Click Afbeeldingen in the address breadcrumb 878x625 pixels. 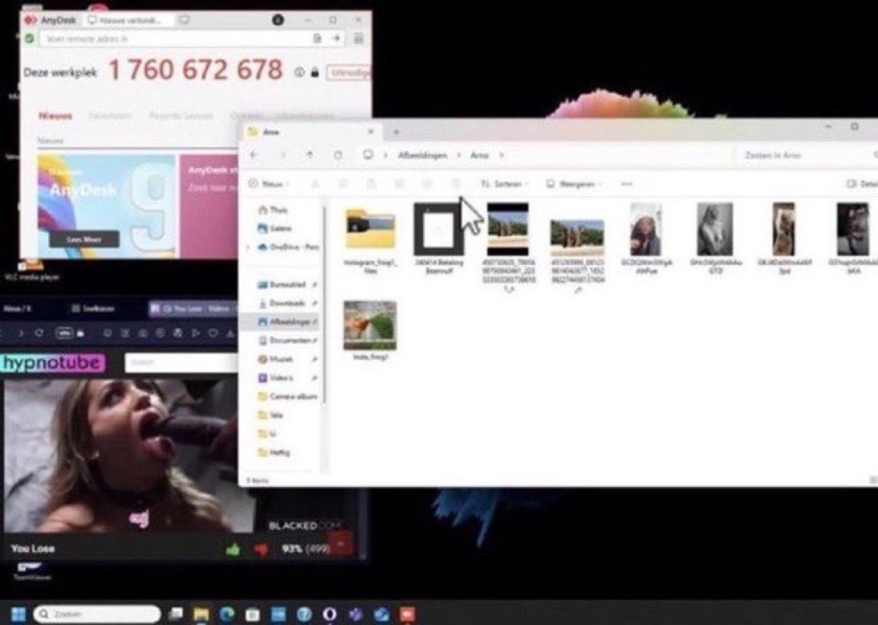(423, 155)
